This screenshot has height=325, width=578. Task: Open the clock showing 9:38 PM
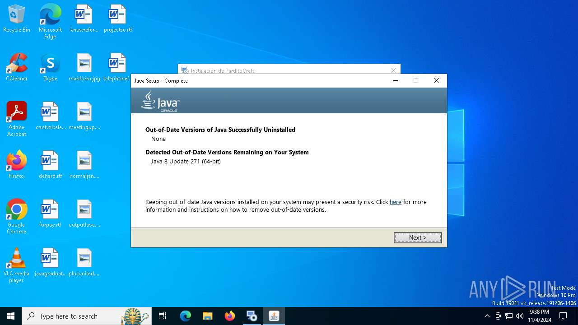tap(540, 316)
